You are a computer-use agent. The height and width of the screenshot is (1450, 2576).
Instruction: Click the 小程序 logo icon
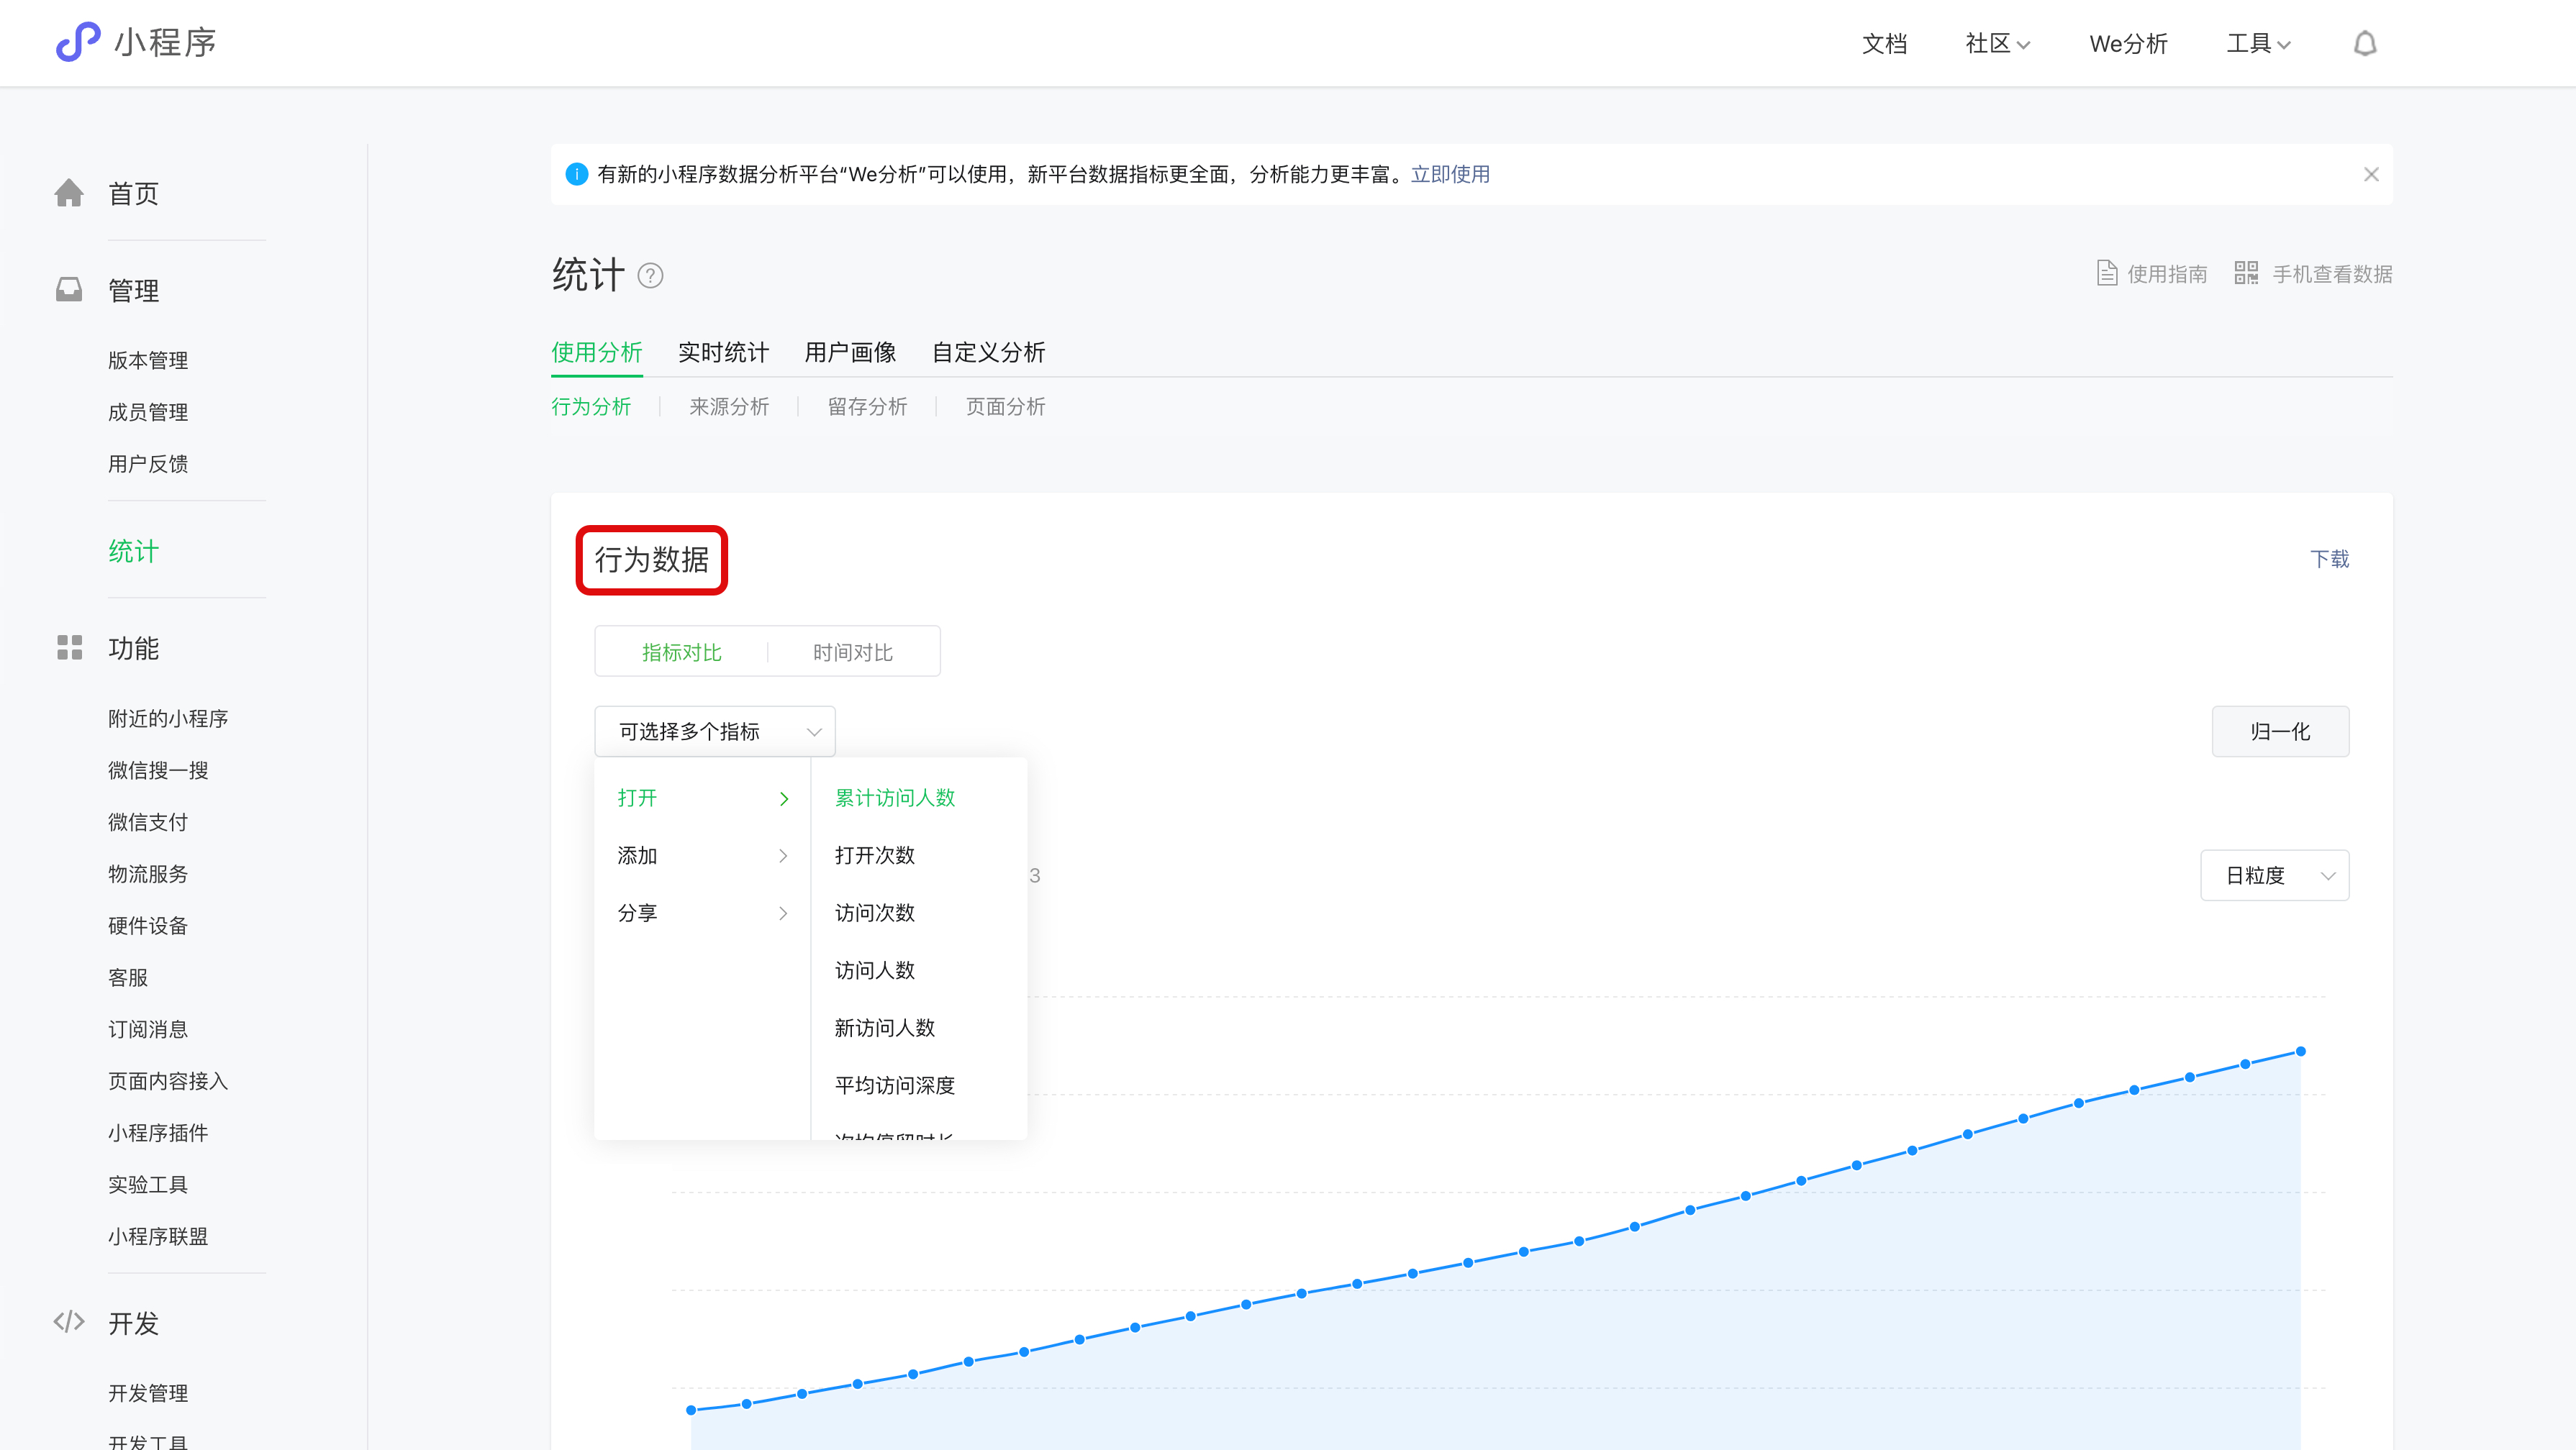click(x=77, y=42)
